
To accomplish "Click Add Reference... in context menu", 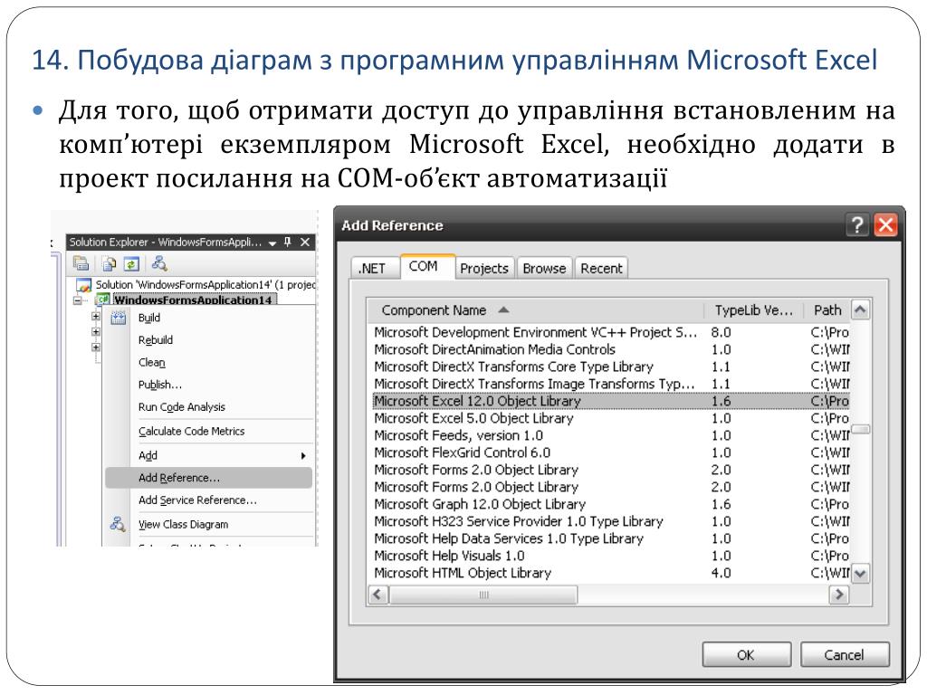I will [x=209, y=478].
